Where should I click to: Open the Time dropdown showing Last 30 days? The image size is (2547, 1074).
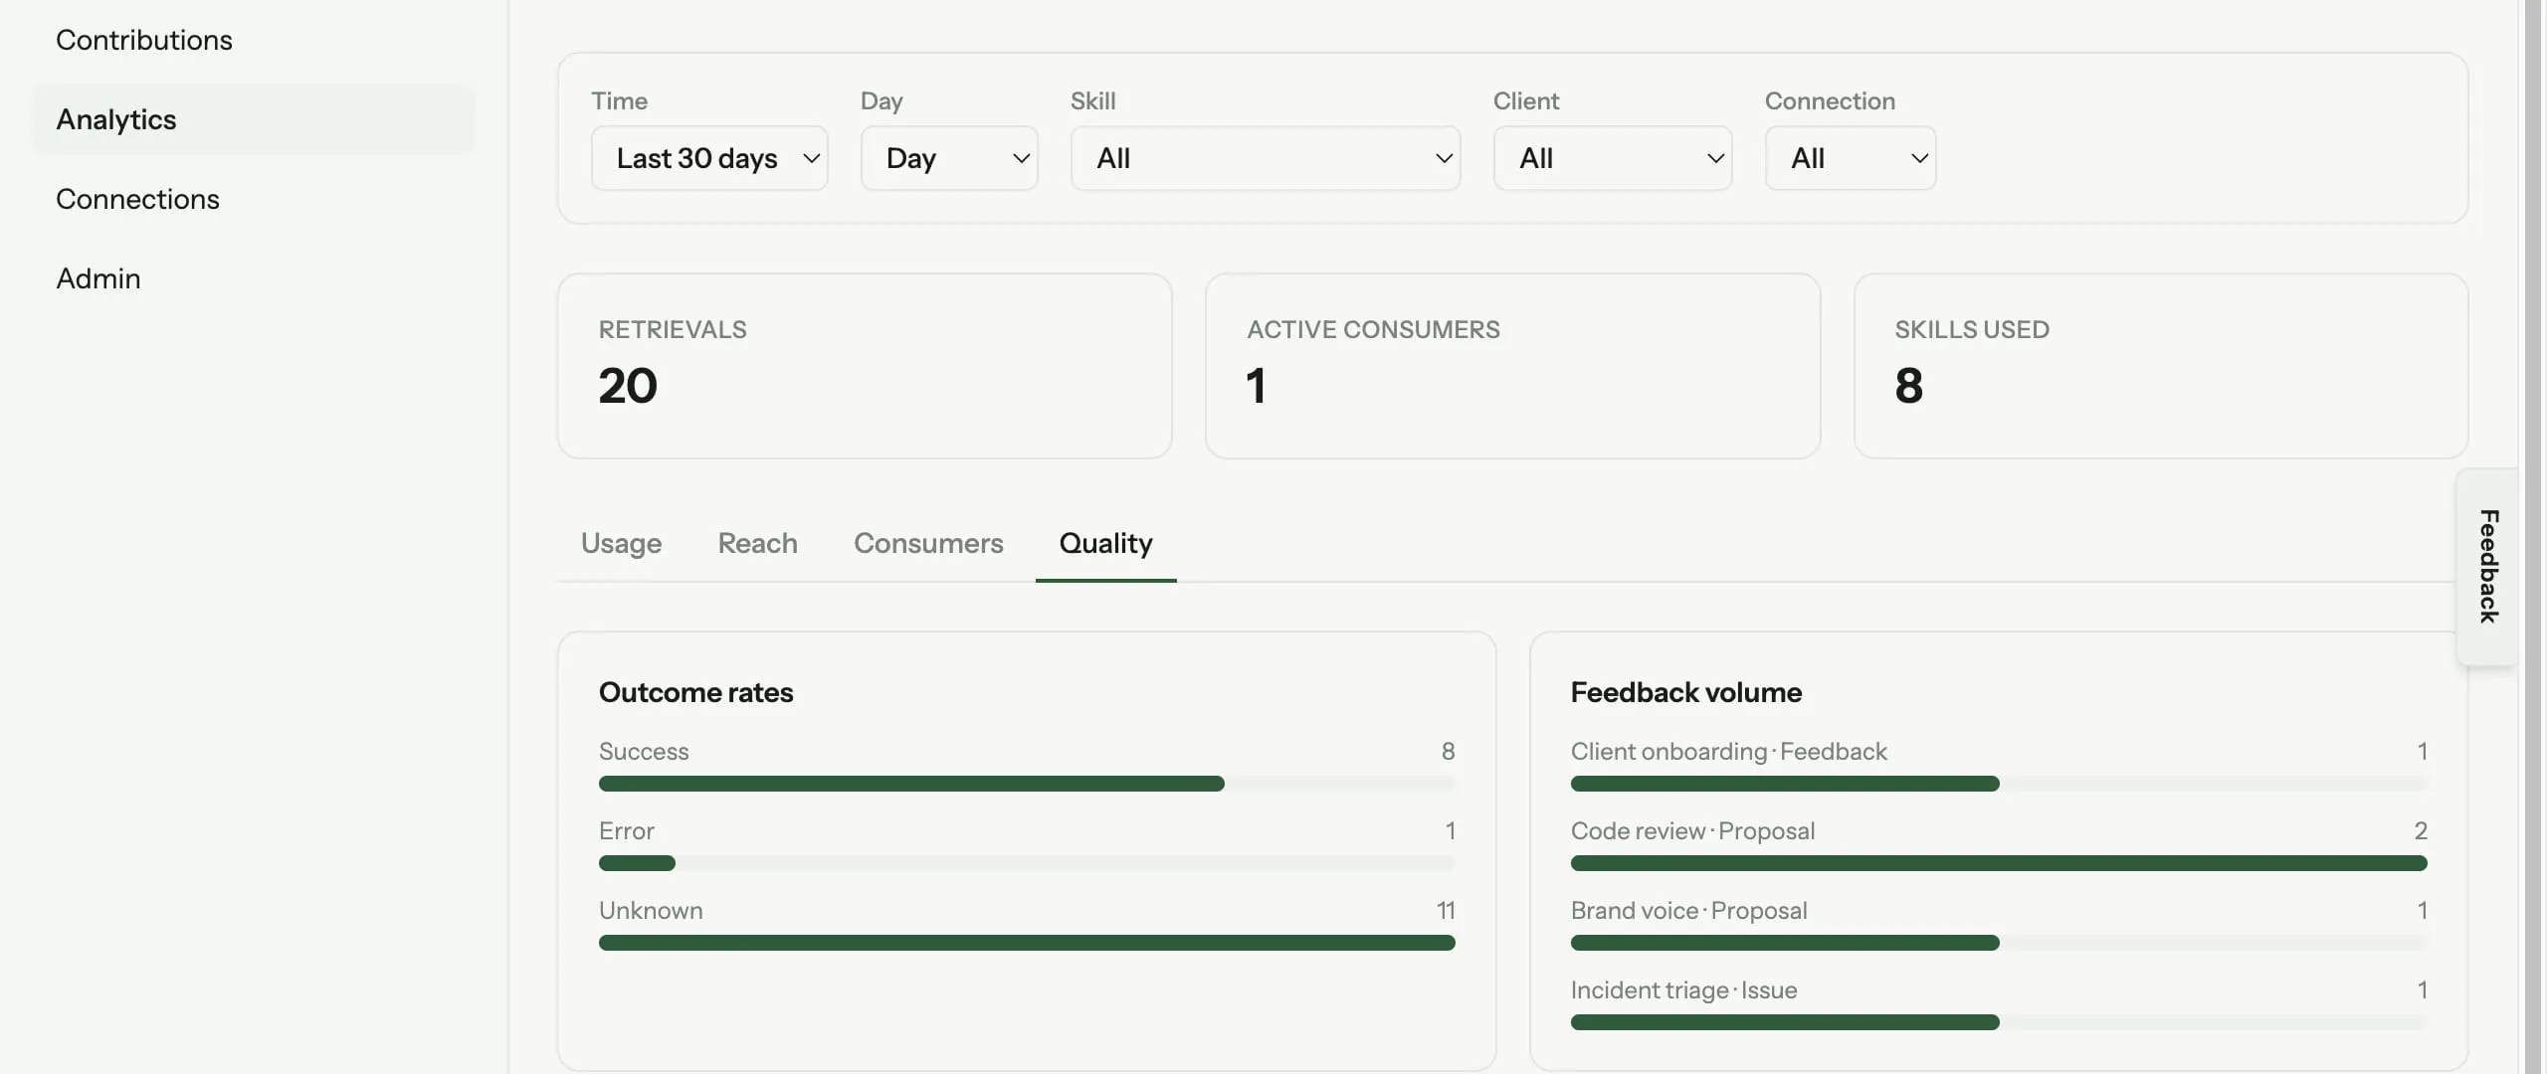click(709, 158)
